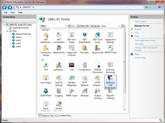Open the View menu

[x=13, y=12]
